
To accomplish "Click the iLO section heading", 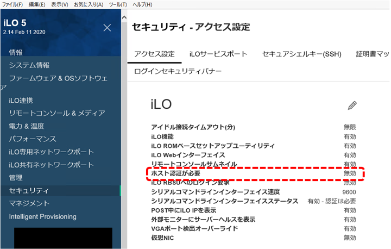I will click(161, 104).
